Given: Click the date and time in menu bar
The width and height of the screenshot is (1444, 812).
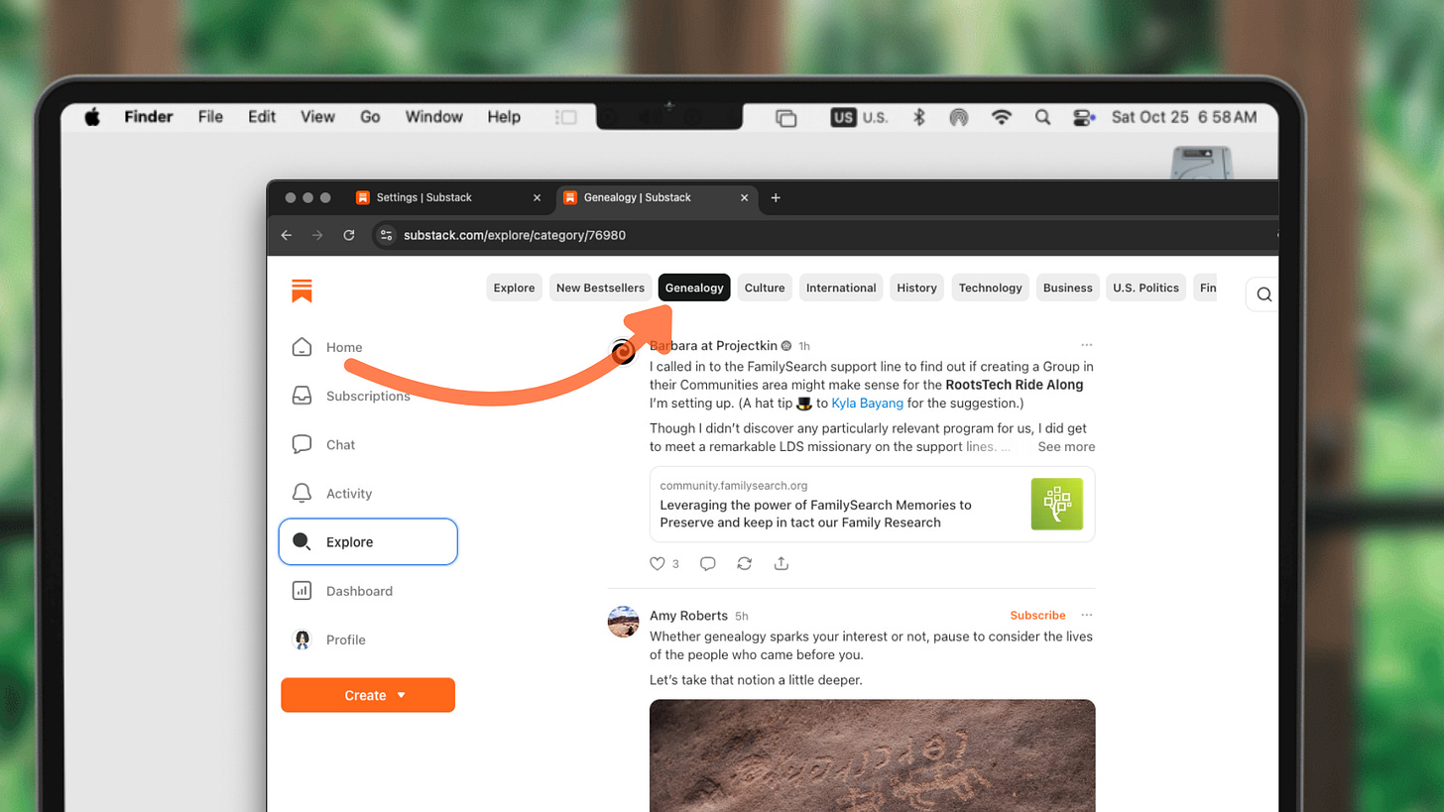Looking at the screenshot, I should click(x=1184, y=117).
